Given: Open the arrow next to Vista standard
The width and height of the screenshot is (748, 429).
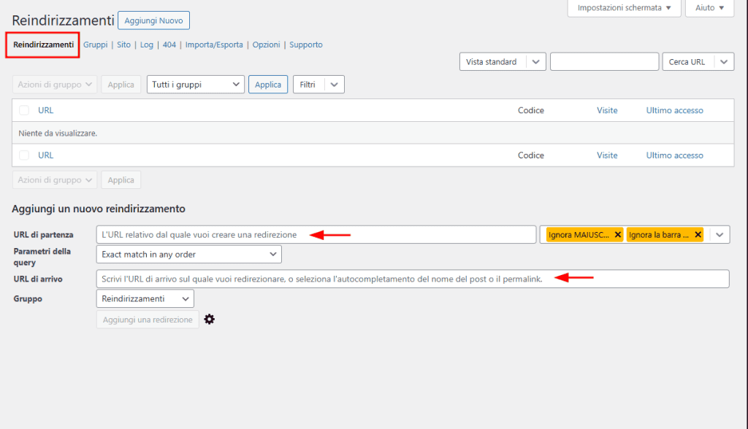Looking at the screenshot, I should click(x=536, y=62).
